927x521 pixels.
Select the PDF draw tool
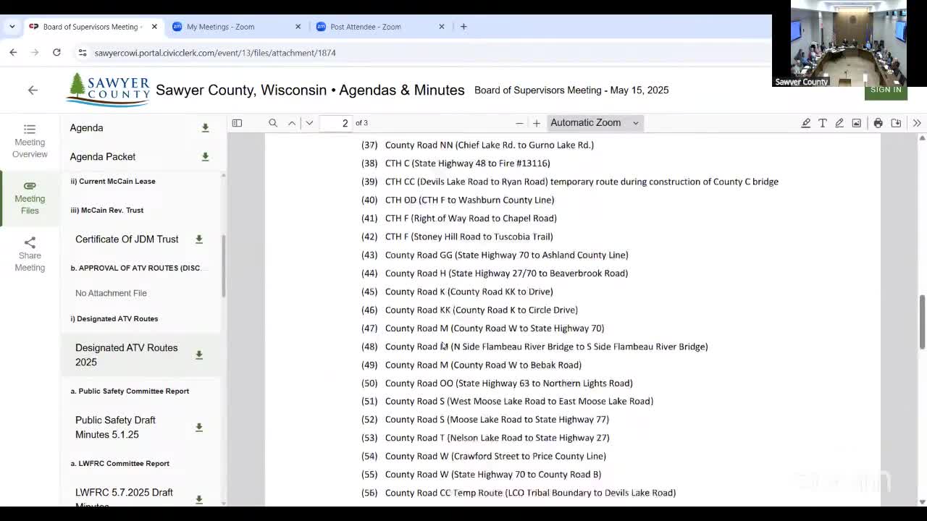pos(839,123)
